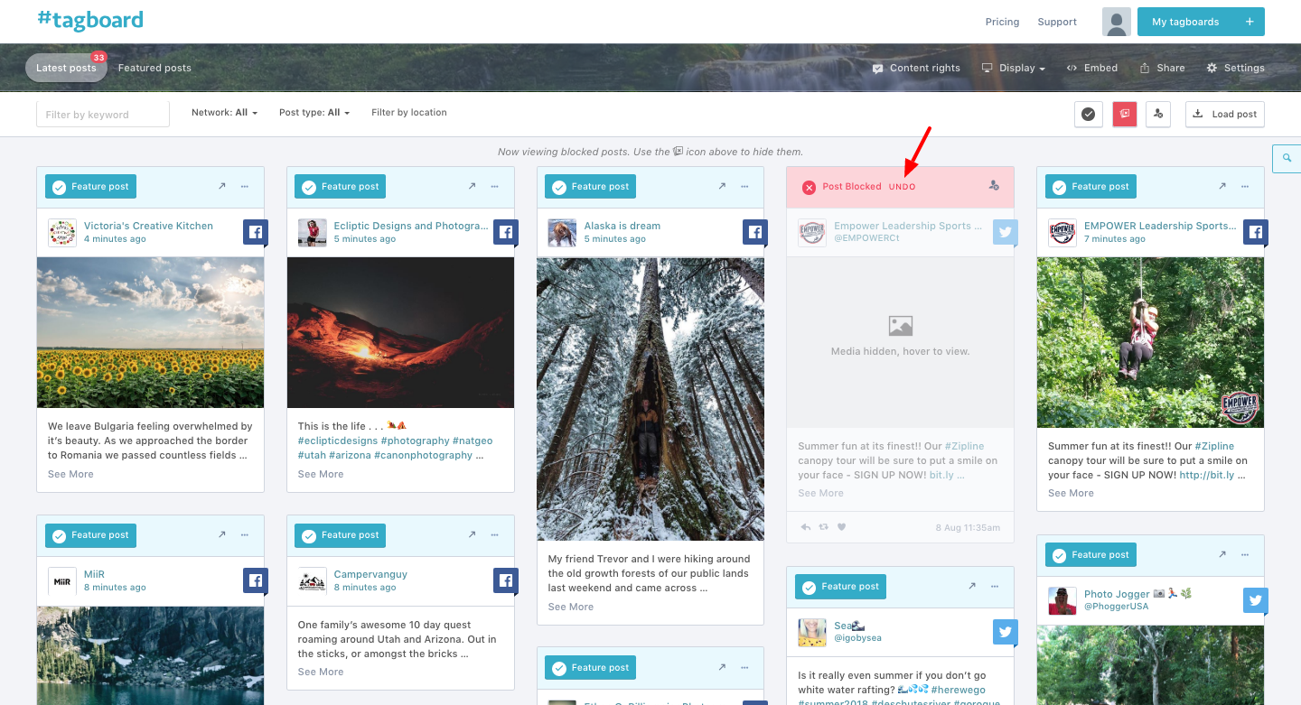The image size is (1301, 705).
Task: Open the Share option
Action: (x=1163, y=68)
